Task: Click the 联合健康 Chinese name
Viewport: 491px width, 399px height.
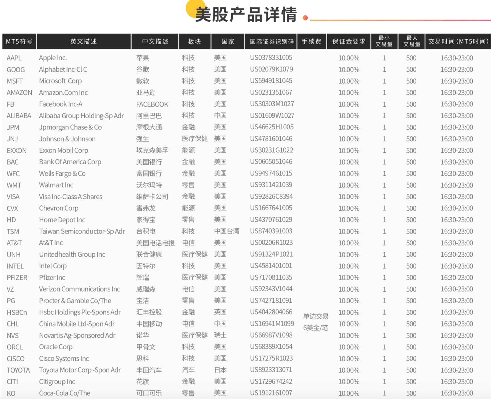Action: [x=149, y=254]
